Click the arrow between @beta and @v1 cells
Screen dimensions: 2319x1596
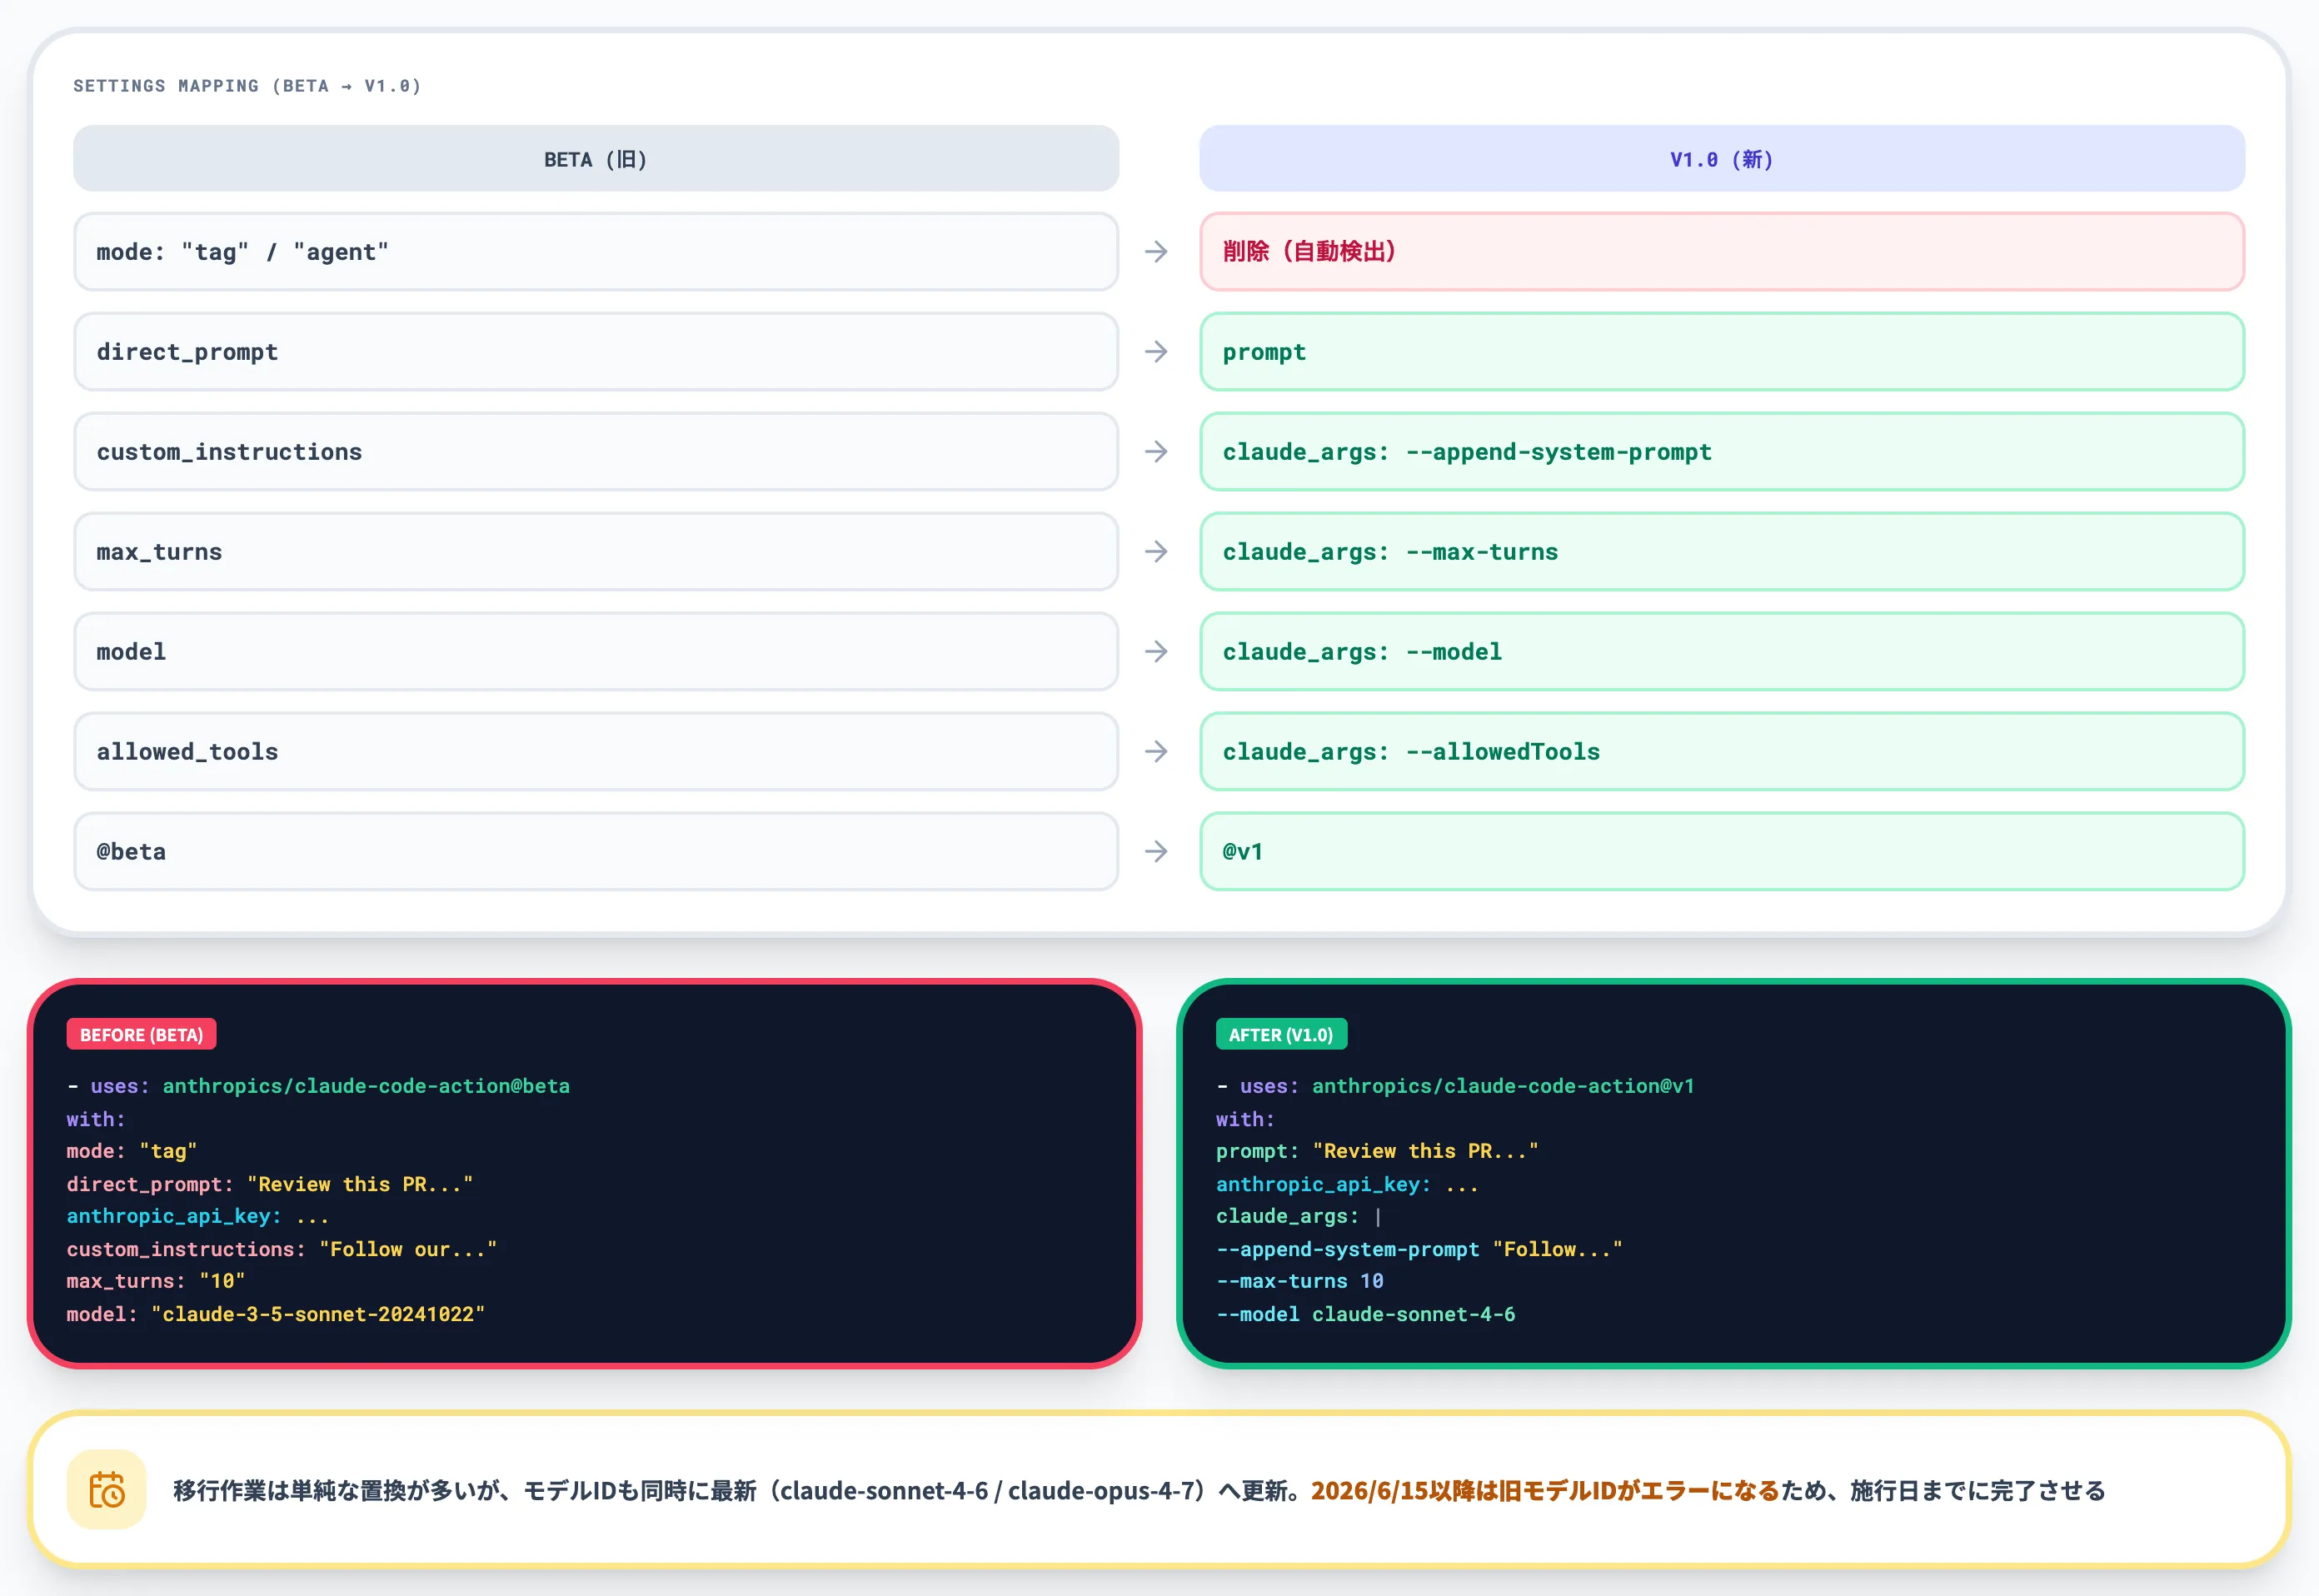(x=1157, y=852)
